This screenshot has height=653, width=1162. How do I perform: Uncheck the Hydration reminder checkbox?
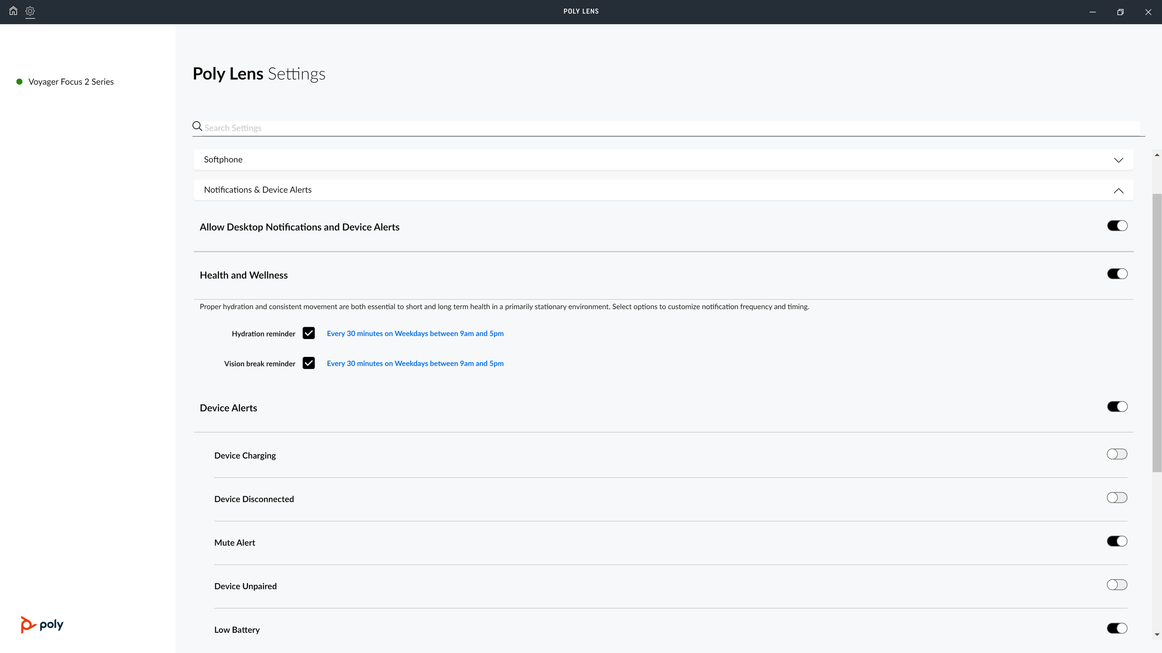click(309, 334)
